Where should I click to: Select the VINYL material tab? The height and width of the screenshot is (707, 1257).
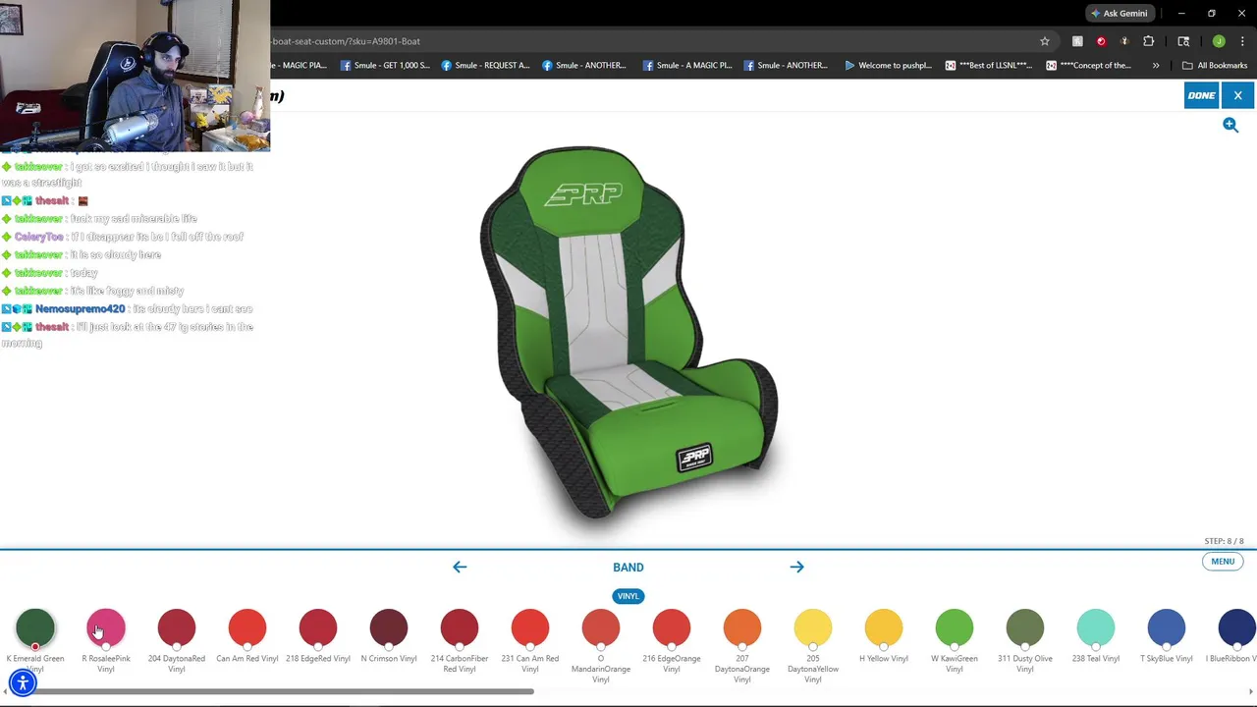(x=628, y=596)
